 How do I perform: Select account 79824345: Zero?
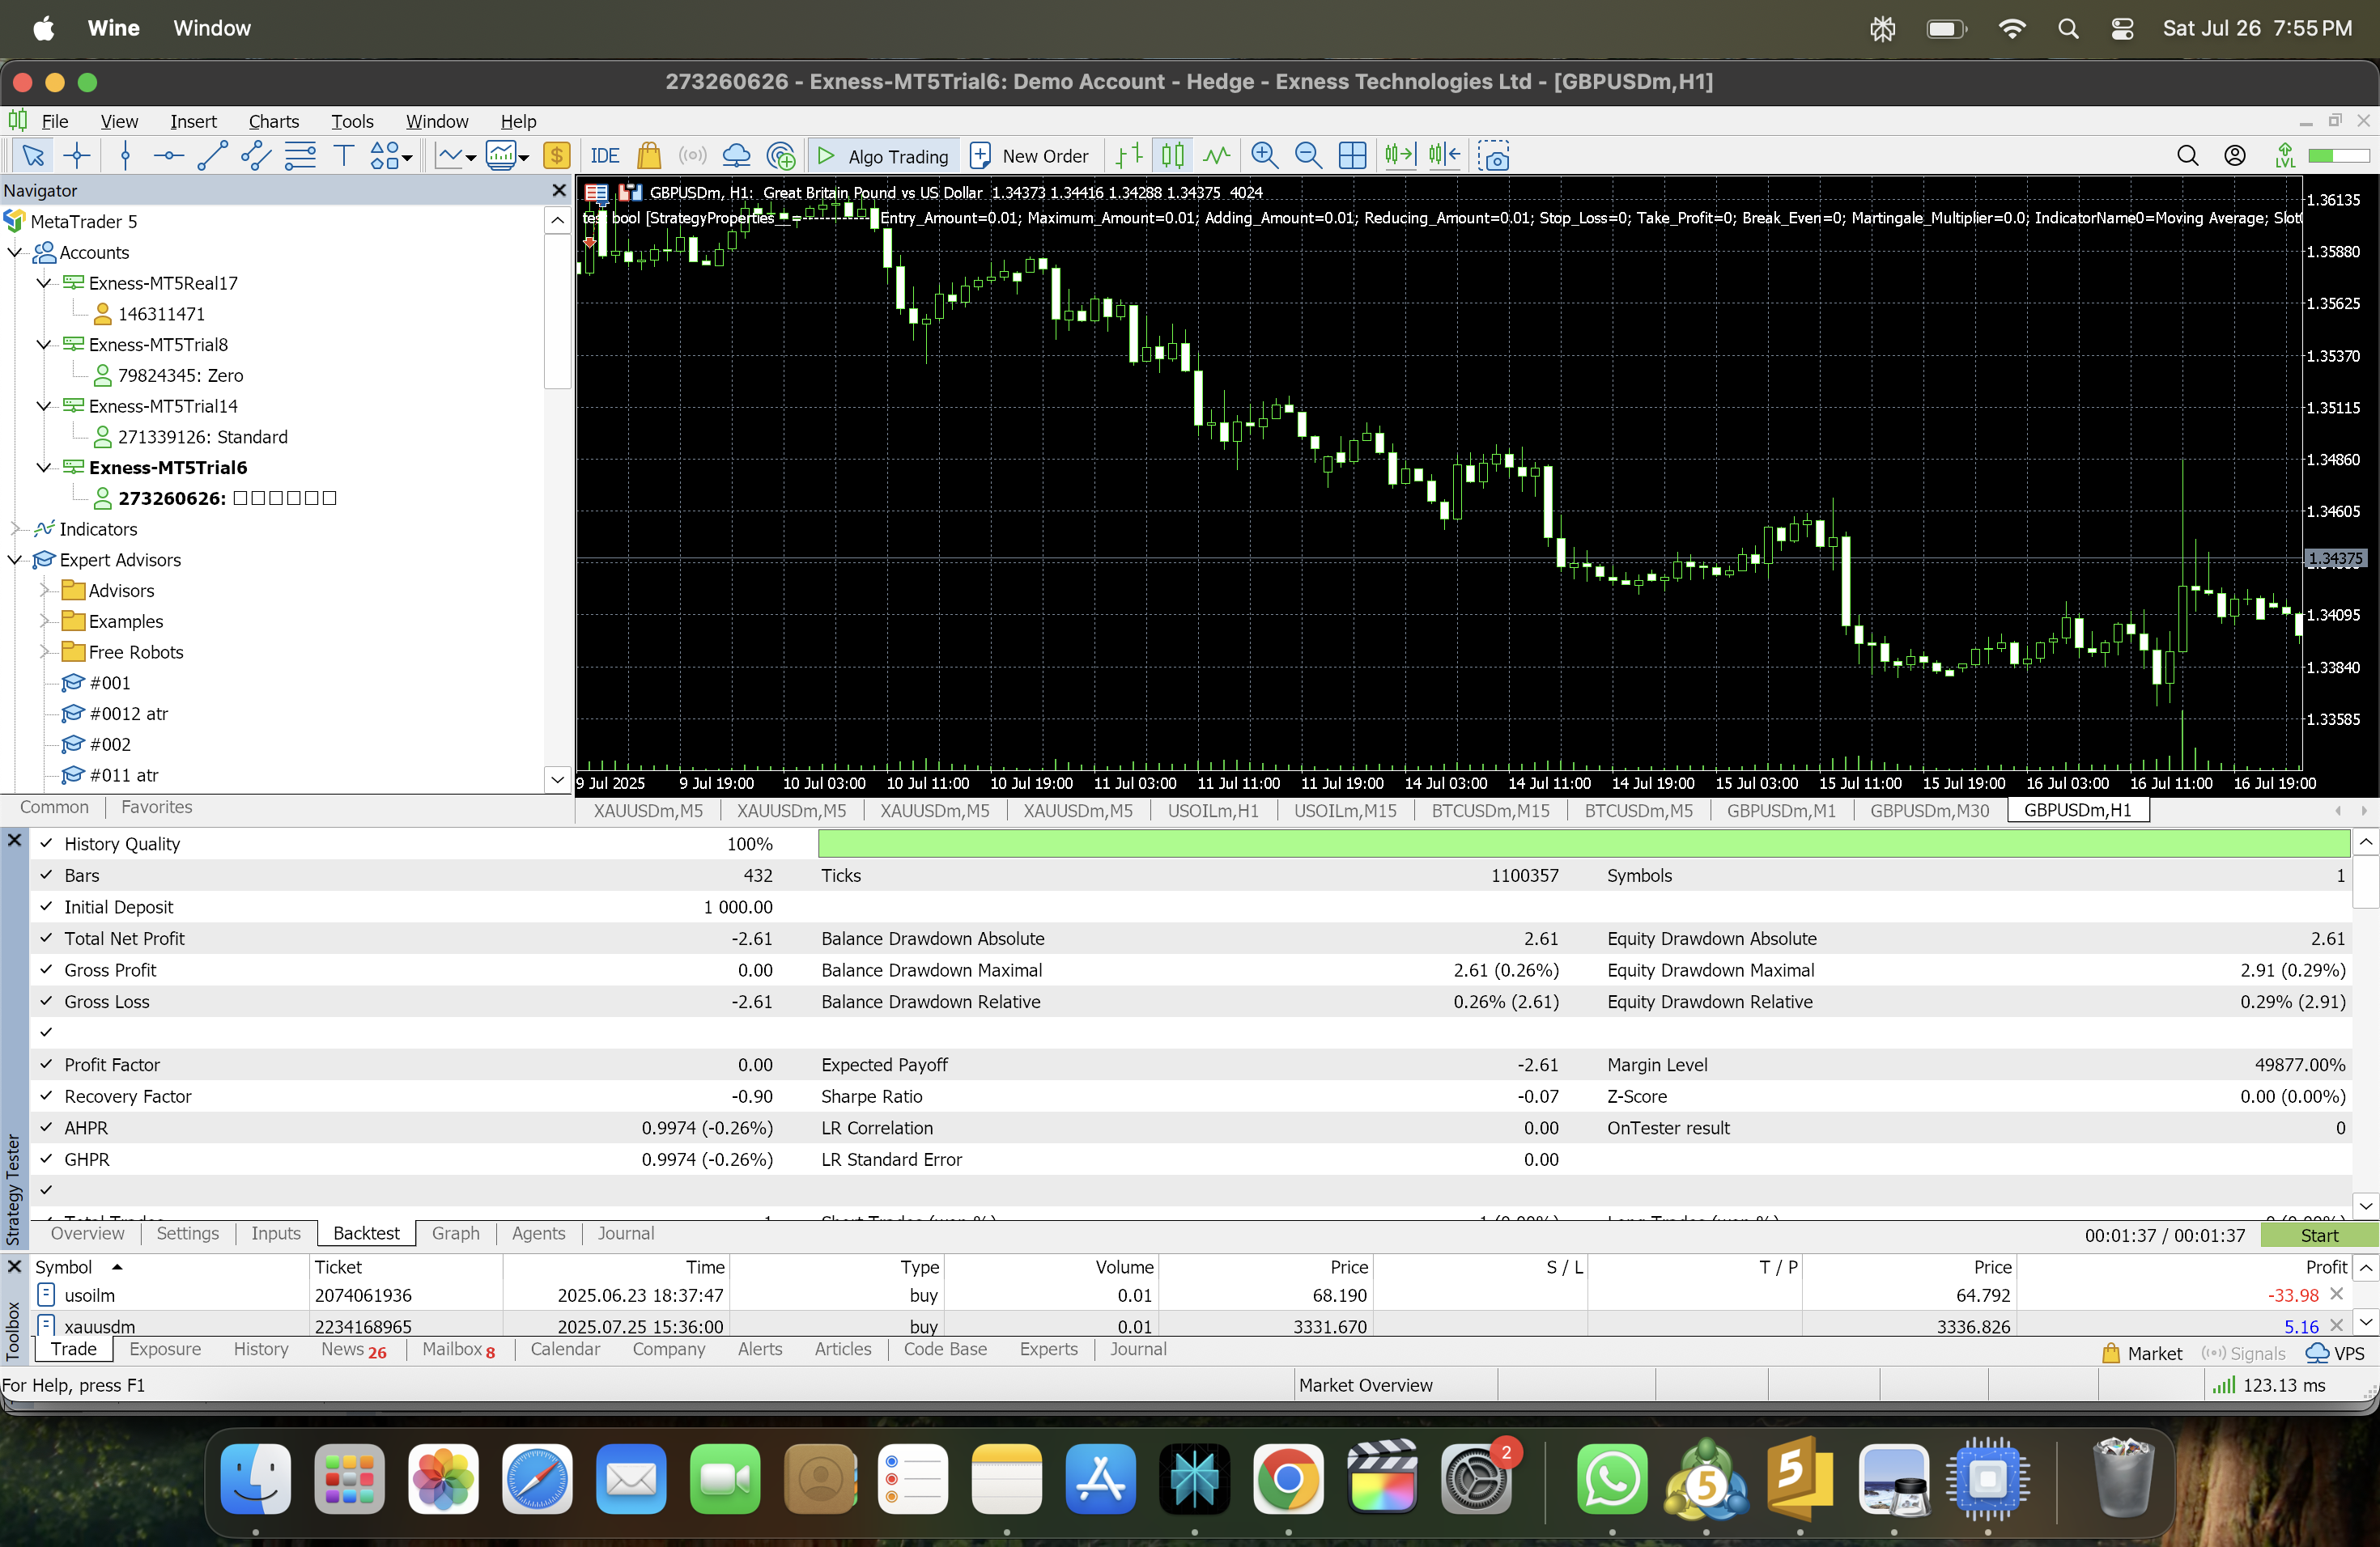tap(180, 375)
